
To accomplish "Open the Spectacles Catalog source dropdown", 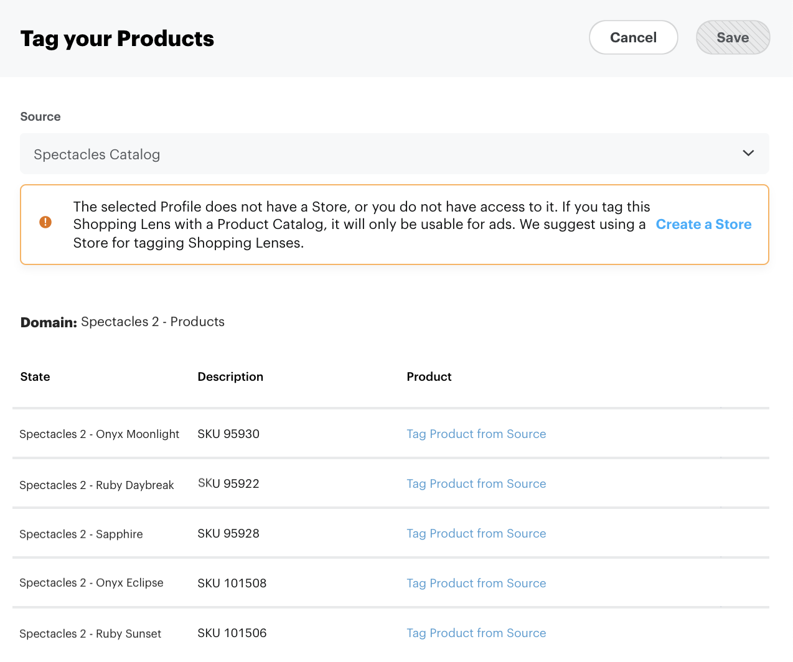I will tap(373, 154).
